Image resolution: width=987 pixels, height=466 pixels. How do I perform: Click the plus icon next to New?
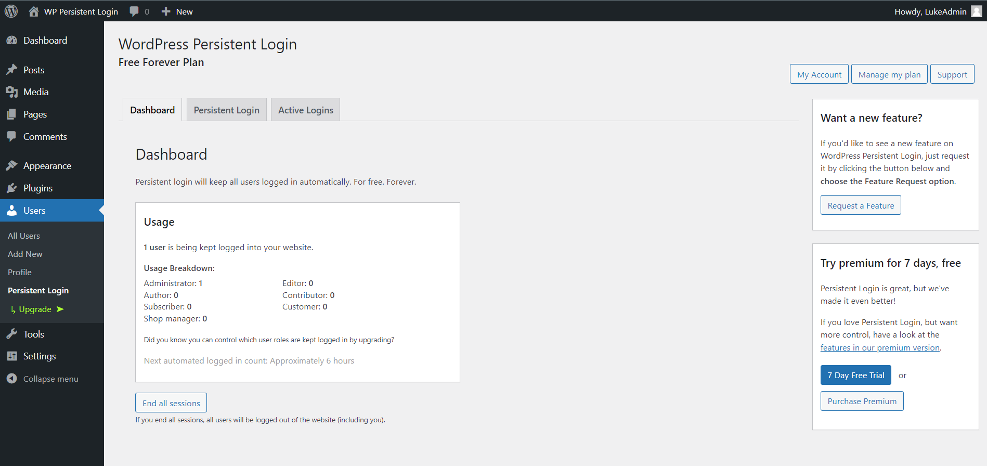pos(166,11)
